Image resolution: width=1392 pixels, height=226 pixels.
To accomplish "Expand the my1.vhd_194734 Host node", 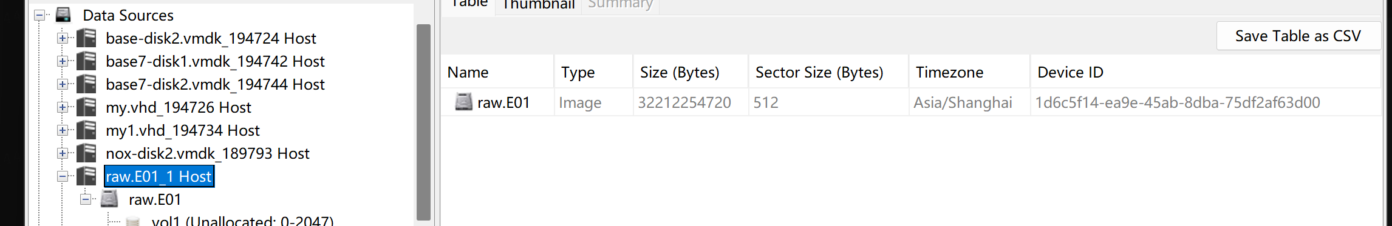I will 63,130.
